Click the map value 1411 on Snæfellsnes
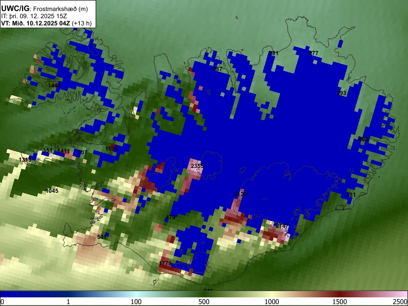 [63, 151]
